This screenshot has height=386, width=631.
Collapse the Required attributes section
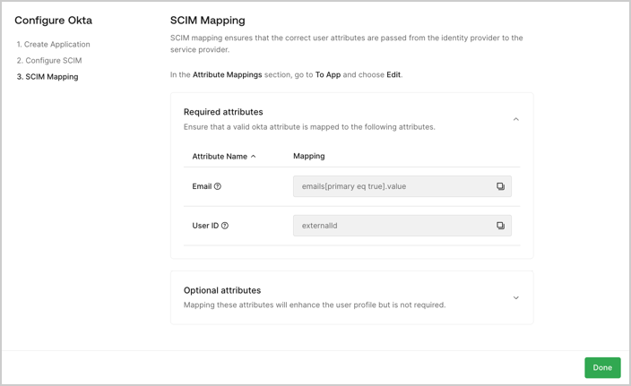click(x=516, y=119)
